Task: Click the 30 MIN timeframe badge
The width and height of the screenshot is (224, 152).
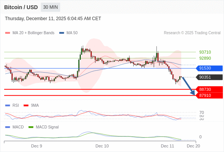Action: click(50, 7)
